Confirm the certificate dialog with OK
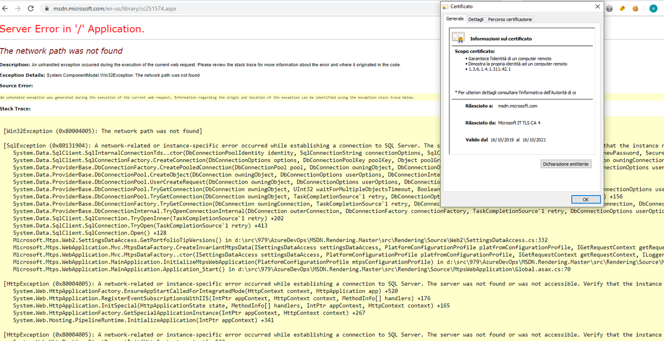The width and height of the screenshot is (664, 341). click(x=585, y=200)
